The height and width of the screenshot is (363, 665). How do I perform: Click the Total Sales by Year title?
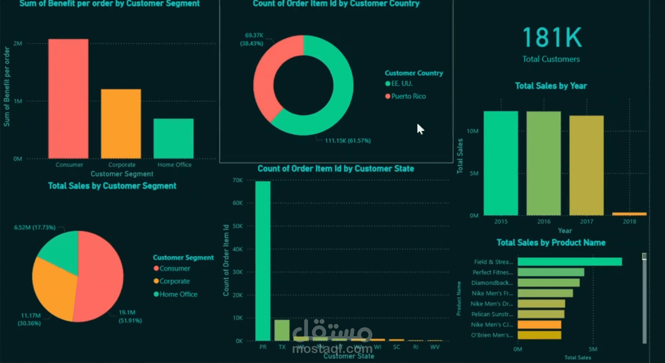[x=551, y=86]
